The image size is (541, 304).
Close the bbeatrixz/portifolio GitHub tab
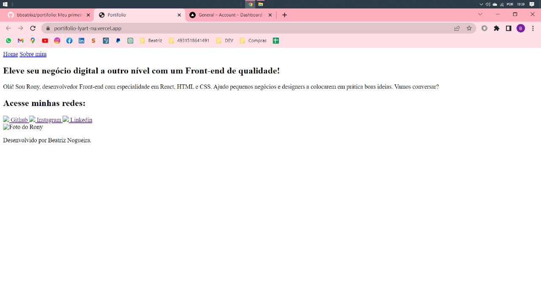pos(88,15)
